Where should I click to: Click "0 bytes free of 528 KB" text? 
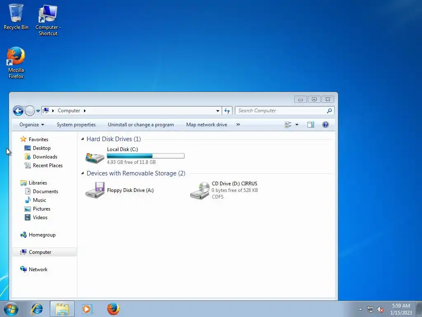(x=234, y=190)
